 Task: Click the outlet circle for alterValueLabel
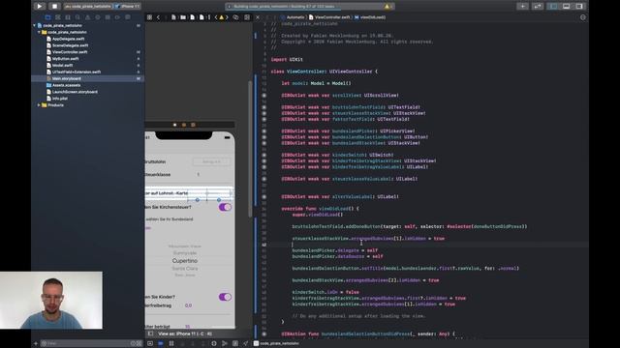click(264, 196)
